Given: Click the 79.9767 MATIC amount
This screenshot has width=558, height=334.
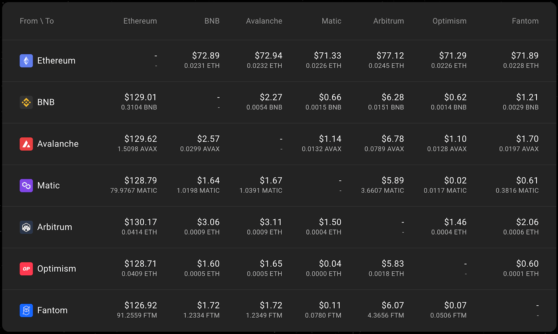Looking at the screenshot, I should [x=134, y=191].
